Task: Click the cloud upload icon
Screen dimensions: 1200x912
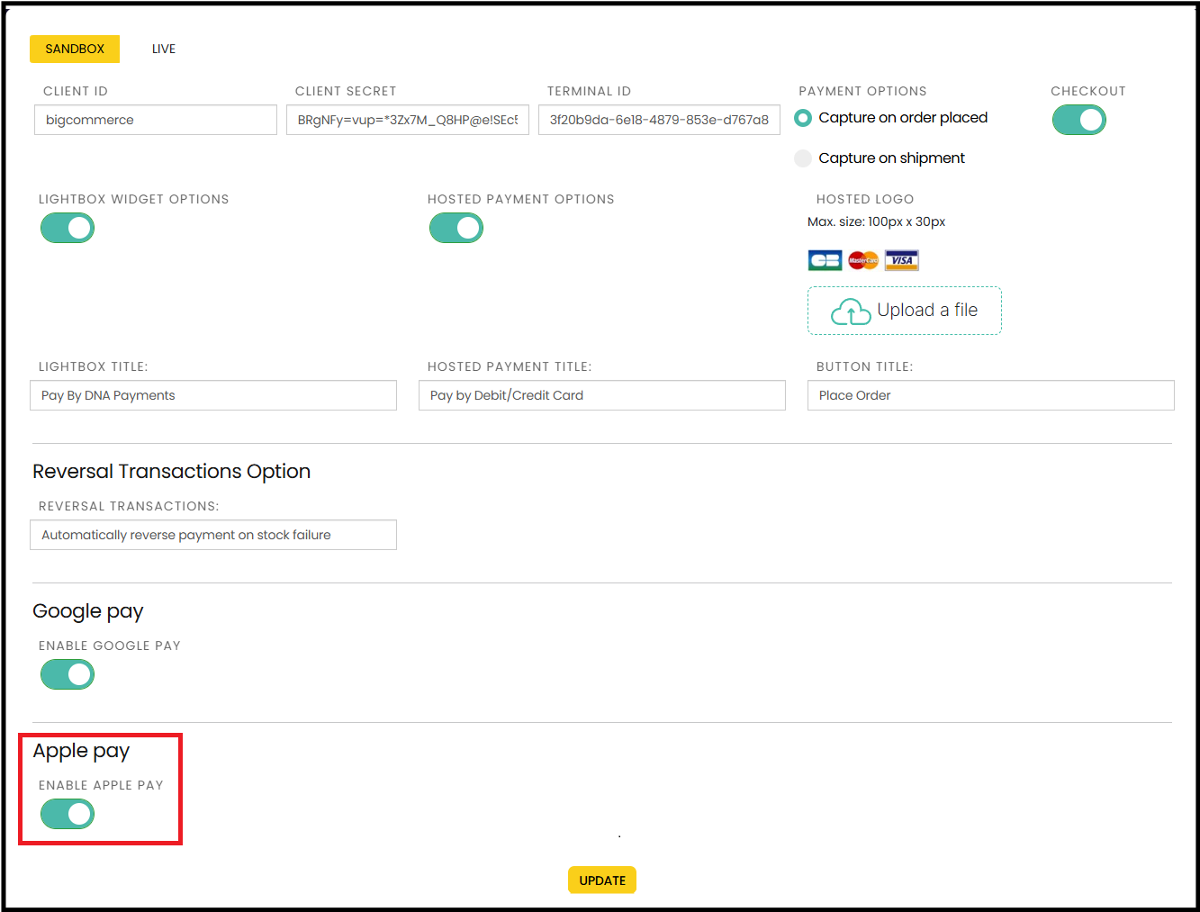Action: [x=850, y=312]
